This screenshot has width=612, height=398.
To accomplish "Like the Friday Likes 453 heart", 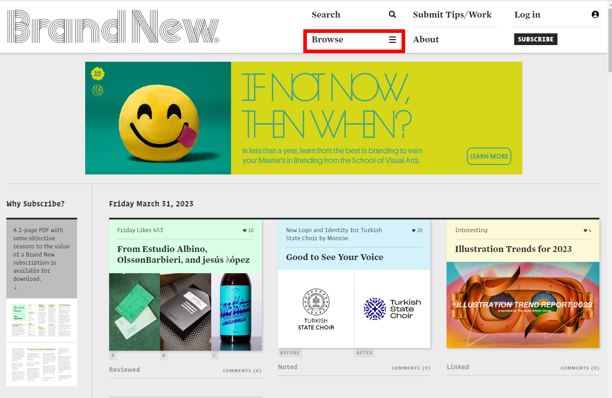I will (x=245, y=230).
